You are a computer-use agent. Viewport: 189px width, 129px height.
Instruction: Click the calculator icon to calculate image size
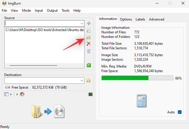(x=142, y=101)
